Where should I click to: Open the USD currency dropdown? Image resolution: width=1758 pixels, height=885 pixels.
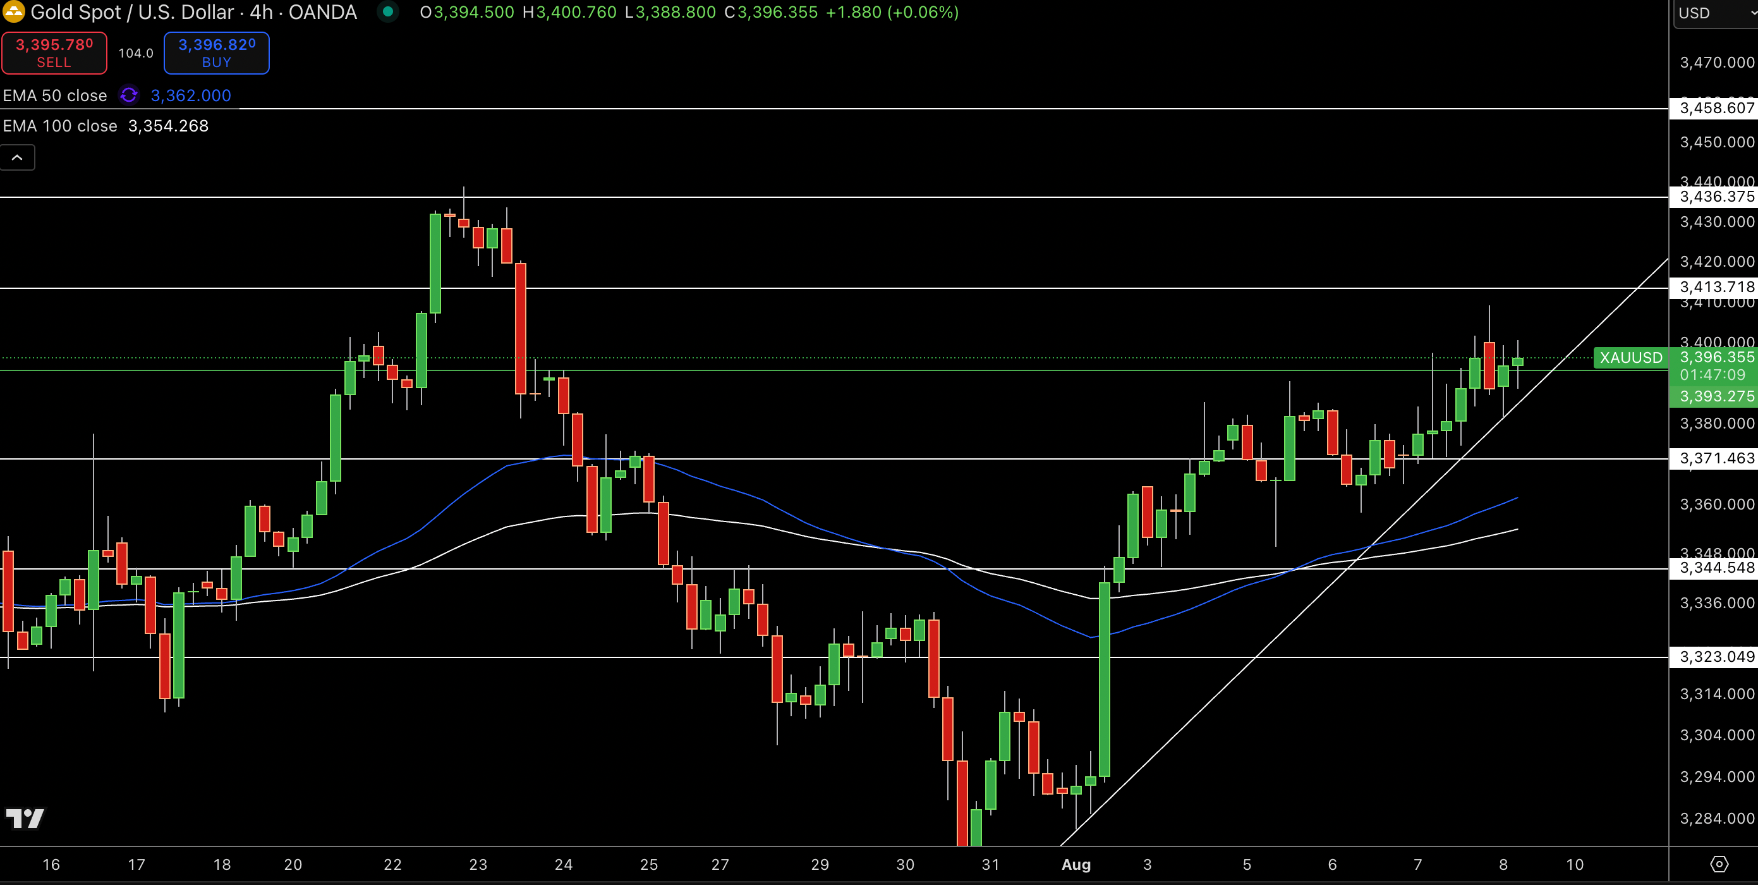[x=1715, y=13]
